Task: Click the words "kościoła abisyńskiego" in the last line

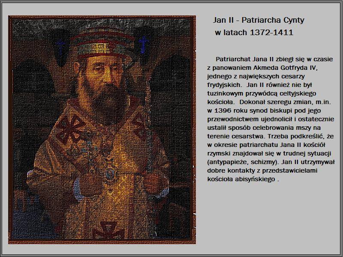Action: click(x=241, y=179)
